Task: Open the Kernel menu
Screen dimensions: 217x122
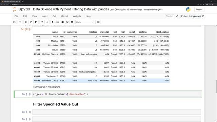Action: coord(64,16)
